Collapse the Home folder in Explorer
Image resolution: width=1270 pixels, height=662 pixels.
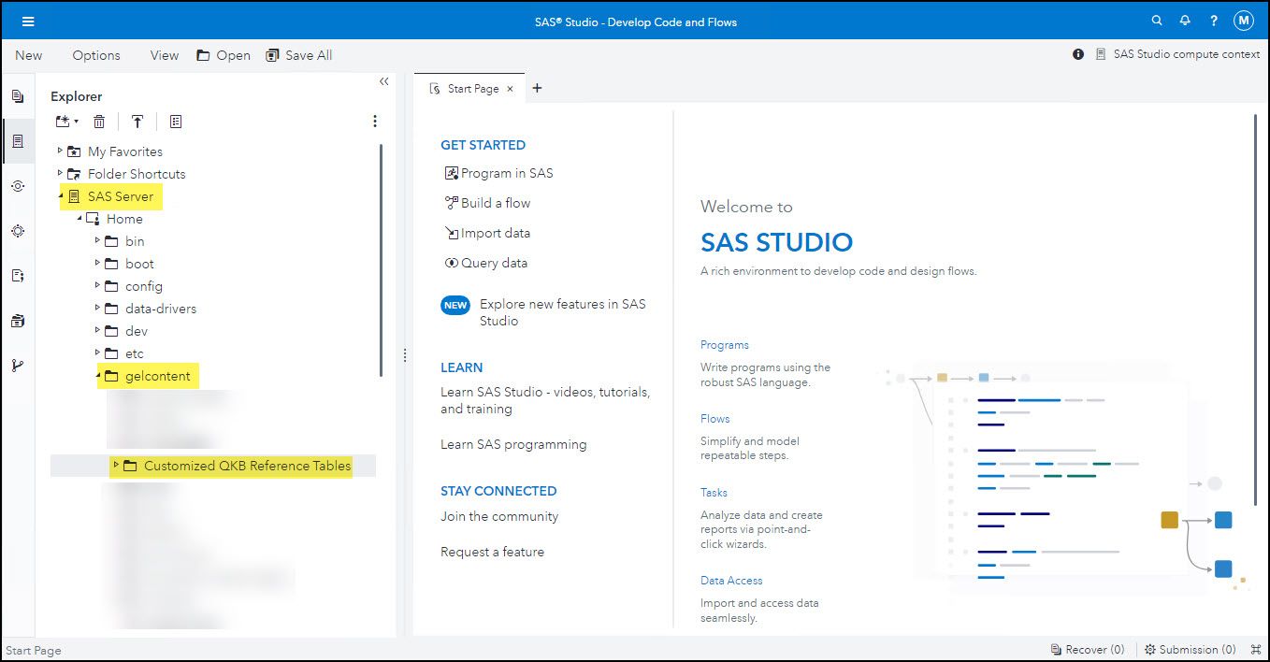pos(79,218)
